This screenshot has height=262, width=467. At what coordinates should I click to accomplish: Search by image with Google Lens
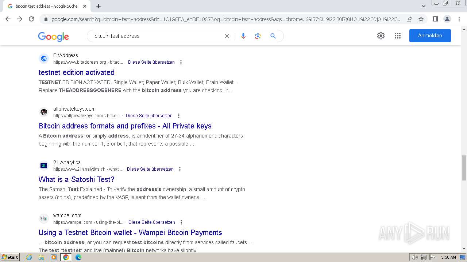point(258,36)
